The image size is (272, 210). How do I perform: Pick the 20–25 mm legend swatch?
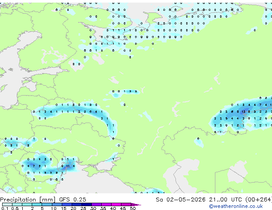(x=77, y=204)
